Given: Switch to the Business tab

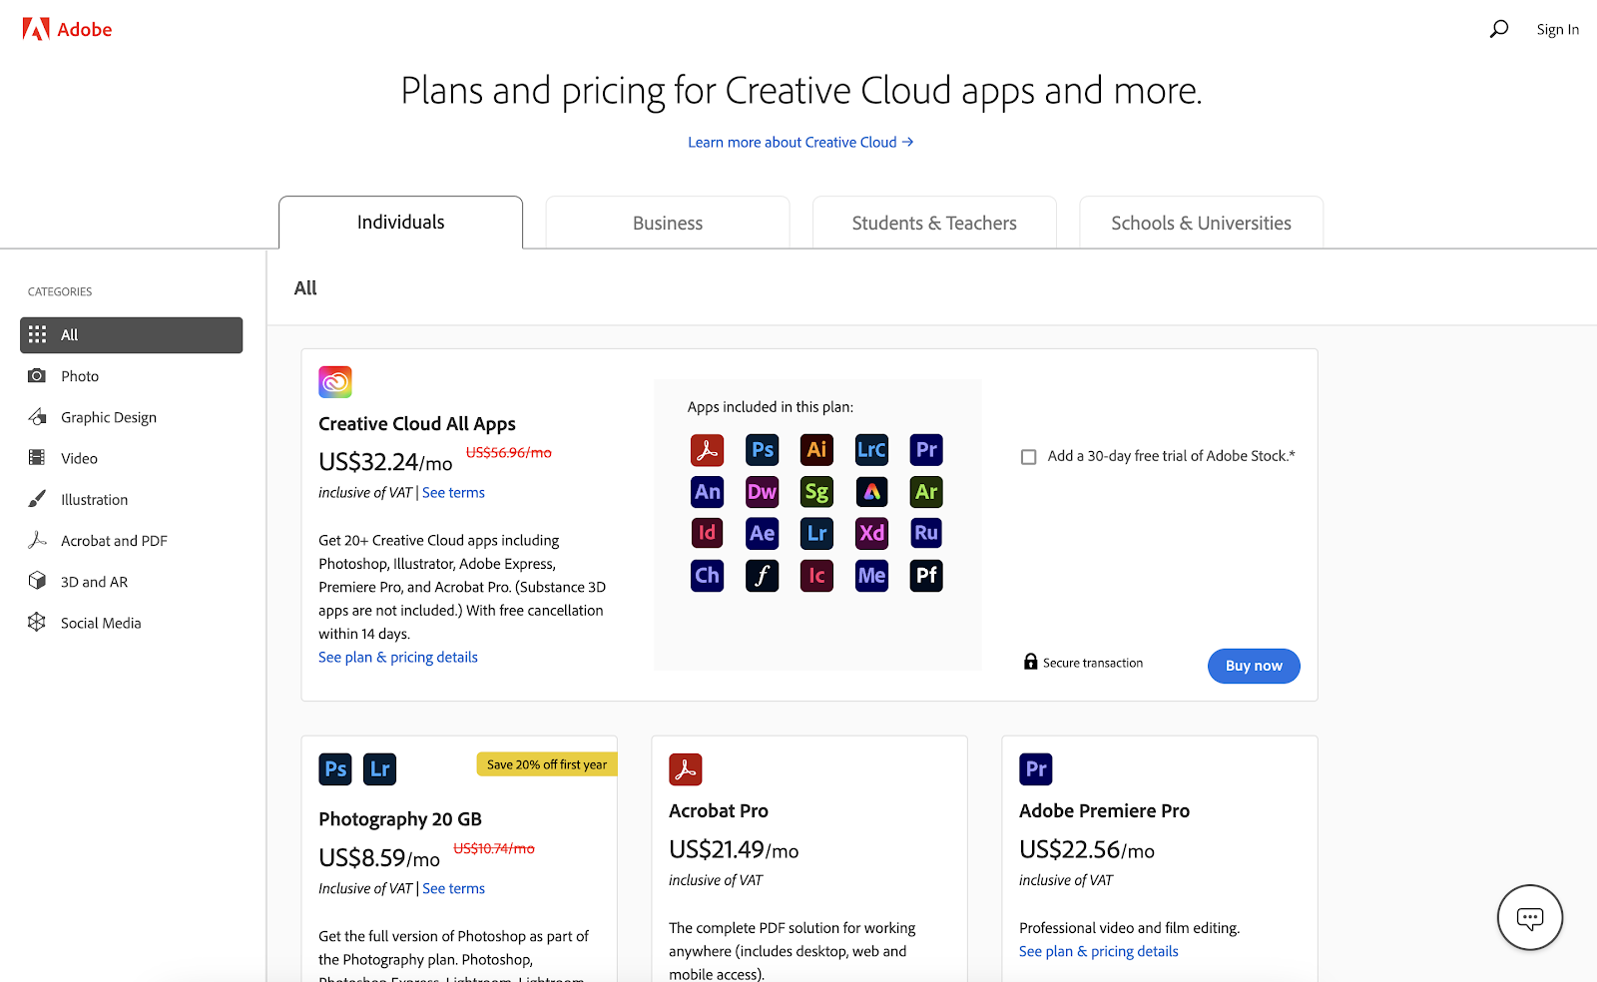Looking at the screenshot, I should [667, 223].
